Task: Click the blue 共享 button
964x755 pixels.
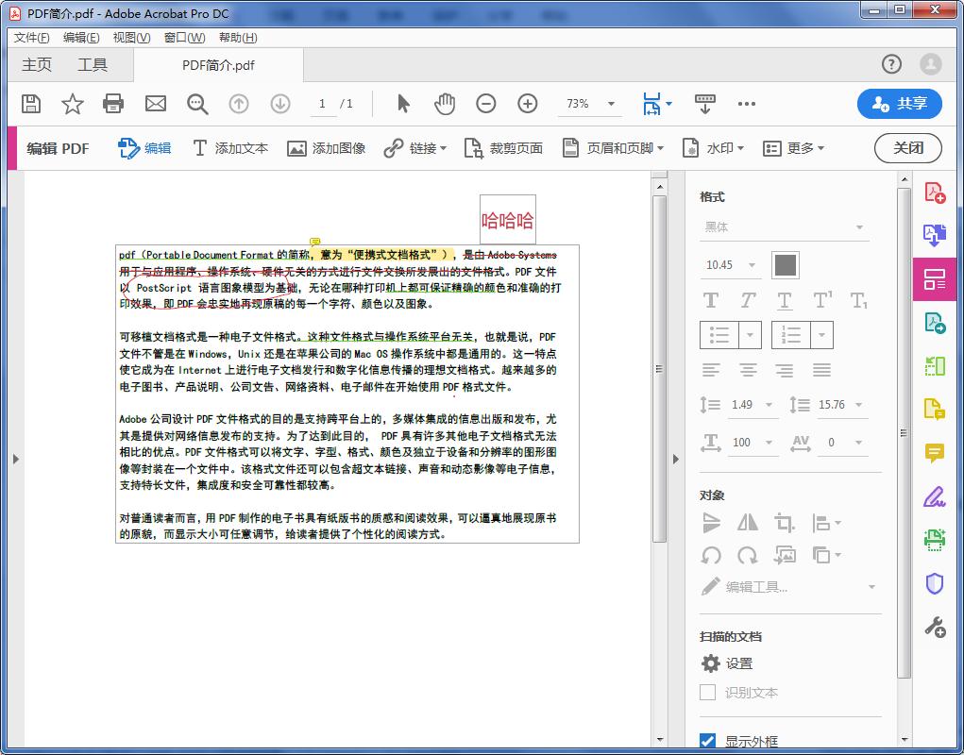Action: [900, 104]
